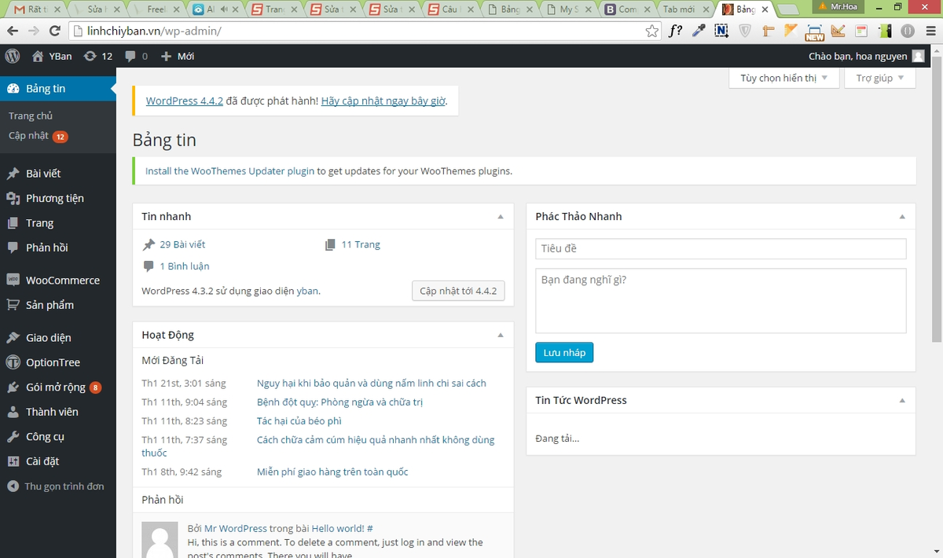Click Mr.Hoa Chrome profile button
The width and height of the screenshot is (943, 558).
[837, 6]
